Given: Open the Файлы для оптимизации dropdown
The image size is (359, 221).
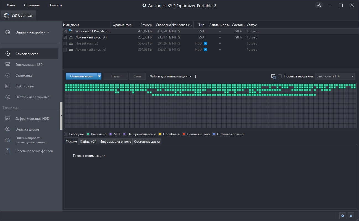Looking at the screenshot, I should click(171, 76).
